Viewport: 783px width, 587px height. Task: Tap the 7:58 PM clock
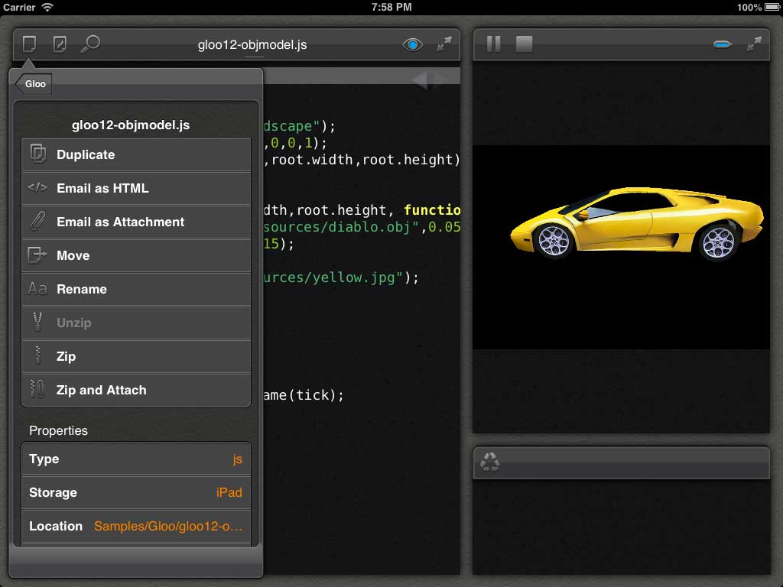(x=391, y=7)
